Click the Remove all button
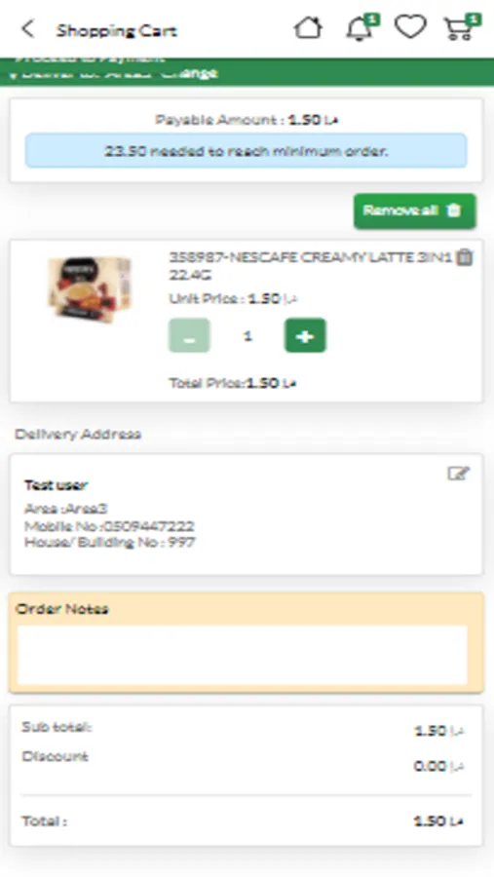Image resolution: width=494 pixels, height=877 pixels. pyautogui.click(x=414, y=210)
